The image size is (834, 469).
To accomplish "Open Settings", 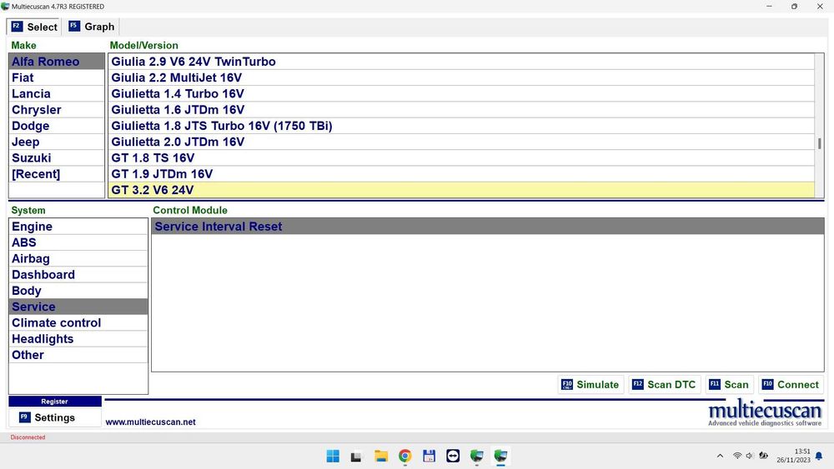I will point(55,417).
